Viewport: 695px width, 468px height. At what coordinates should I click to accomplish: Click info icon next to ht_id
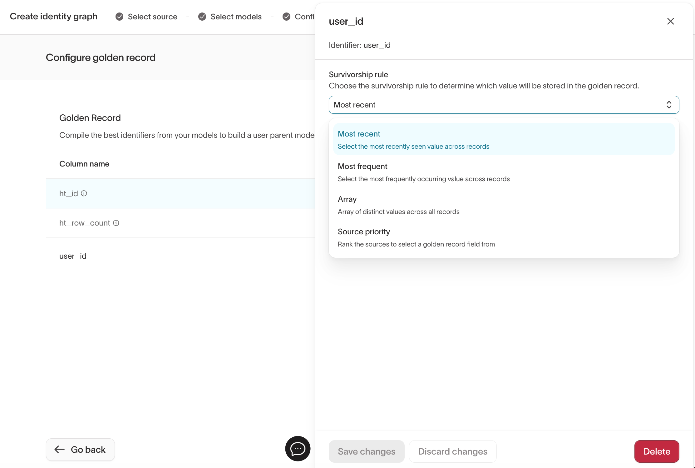[x=84, y=193]
